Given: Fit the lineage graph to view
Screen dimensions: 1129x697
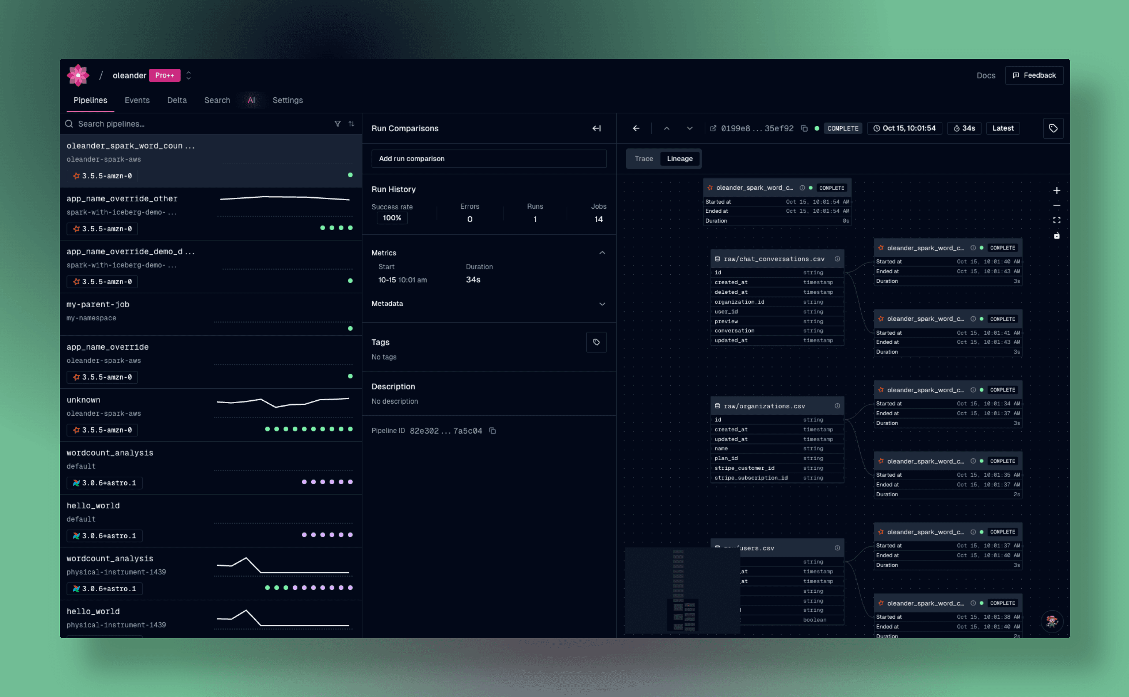Looking at the screenshot, I should coord(1057,220).
